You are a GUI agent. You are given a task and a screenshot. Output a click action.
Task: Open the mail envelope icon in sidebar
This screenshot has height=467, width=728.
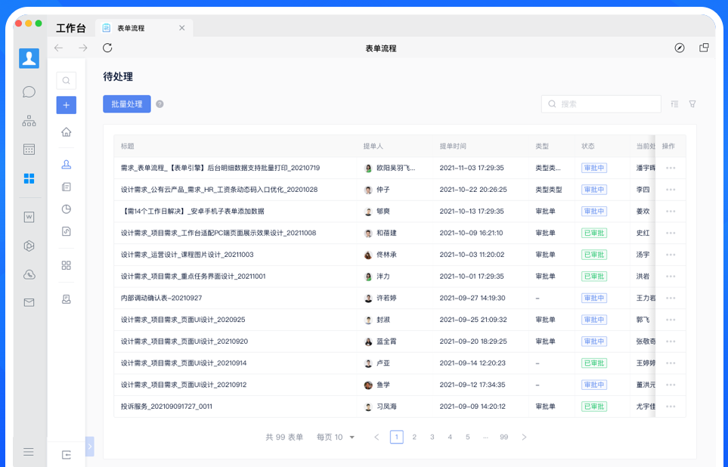29,303
